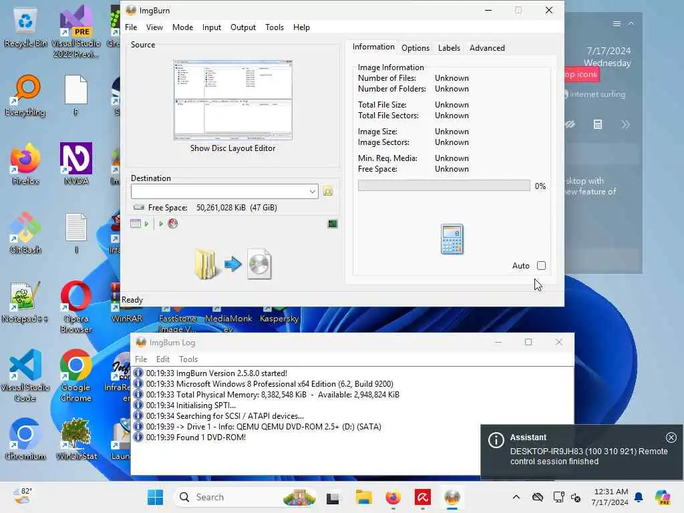Select log line about Drive 1 QEMU DVD-ROM
The width and height of the screenshot is (684, 513).
(x=263, y=427)
